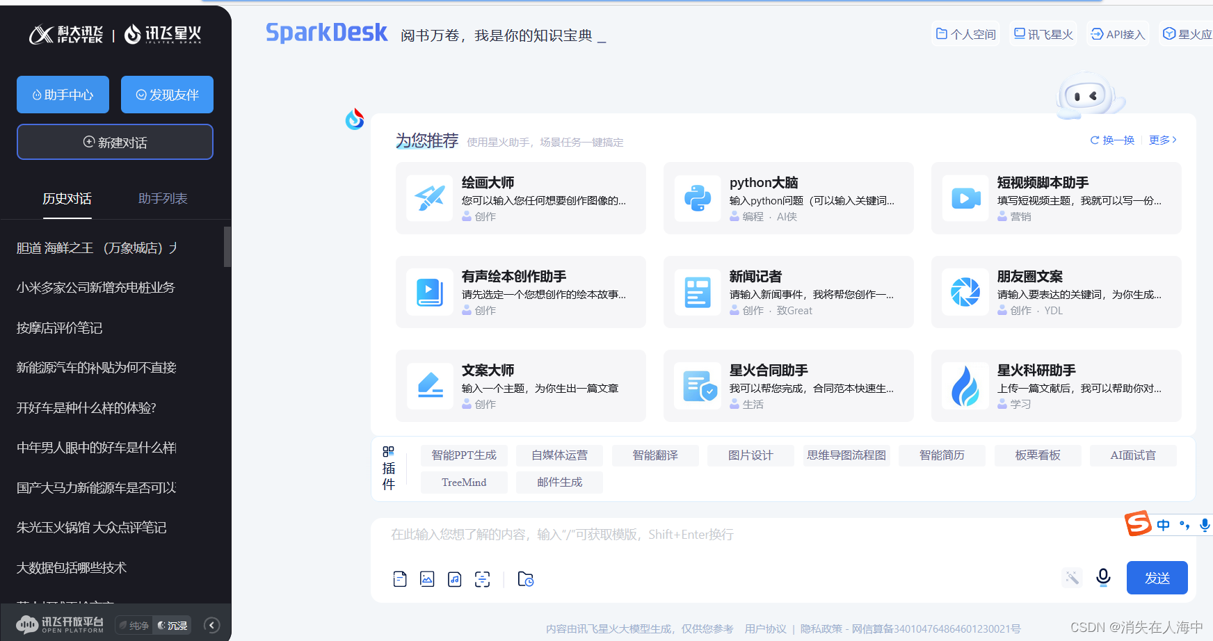Screen dimensions: 1213x641
Task: Click the document upload icon below input
Action: click(x=400, y=579)
